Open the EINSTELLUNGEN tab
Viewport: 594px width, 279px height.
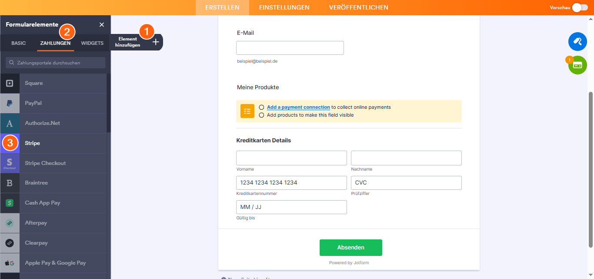[x=284, y=7]
